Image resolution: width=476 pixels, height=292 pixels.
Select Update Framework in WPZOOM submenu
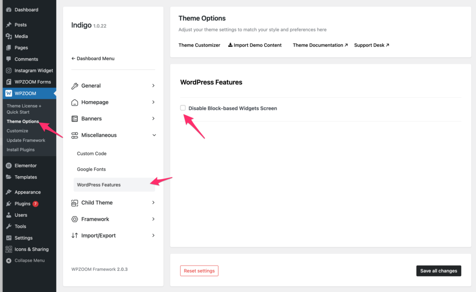[x=26, y=140]
